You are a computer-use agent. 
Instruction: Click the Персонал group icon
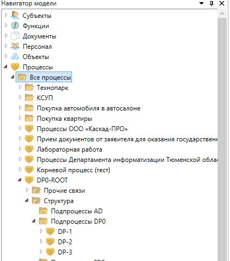click(15, 46)
